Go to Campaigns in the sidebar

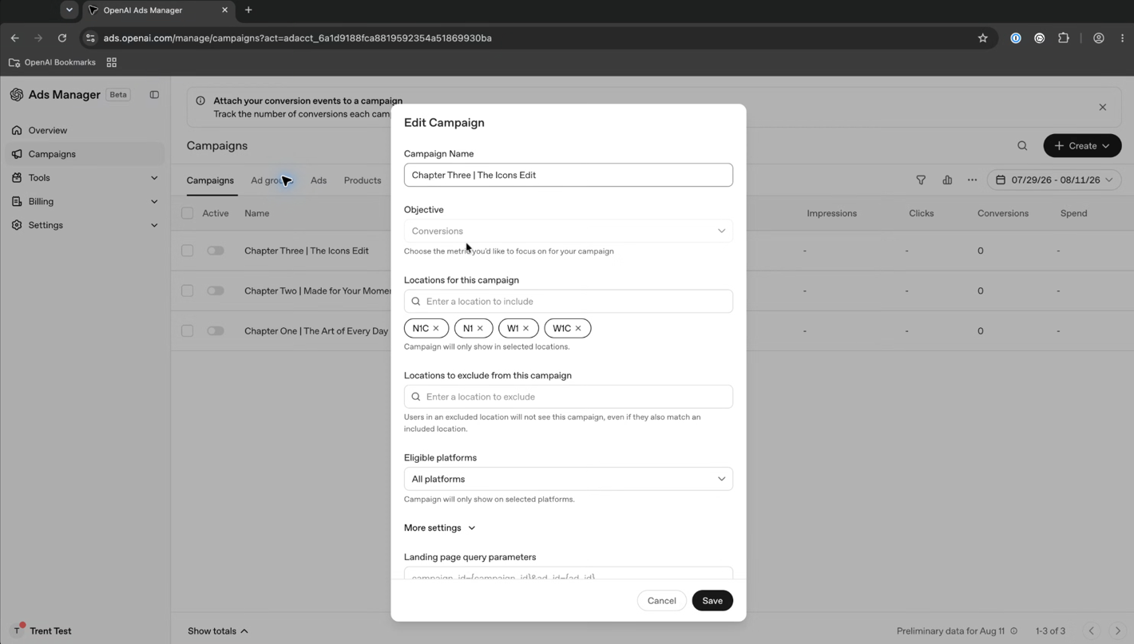[x=86, y=154]
